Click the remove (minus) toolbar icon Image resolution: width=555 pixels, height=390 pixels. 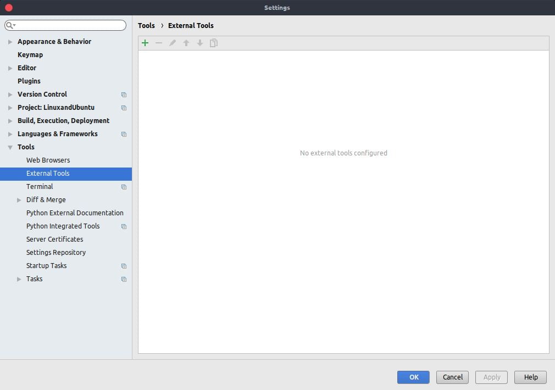click(x=158, y=42)
